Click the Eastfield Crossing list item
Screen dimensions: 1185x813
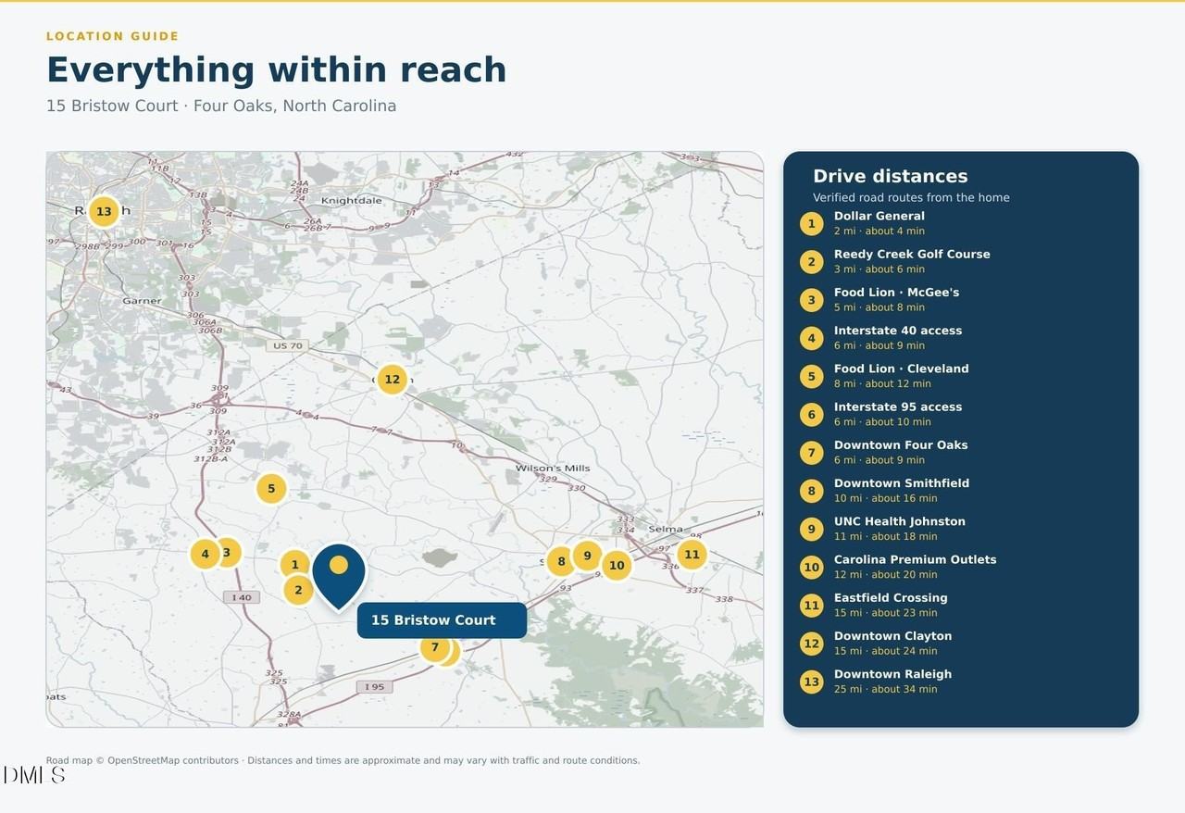961,605
